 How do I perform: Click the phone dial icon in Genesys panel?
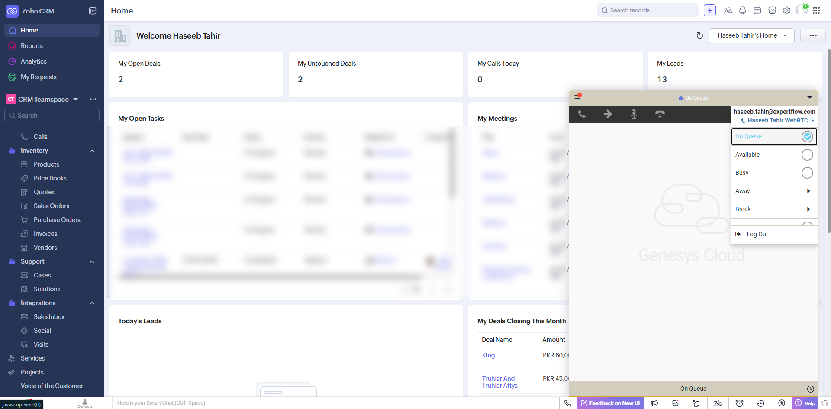point(582,114)
